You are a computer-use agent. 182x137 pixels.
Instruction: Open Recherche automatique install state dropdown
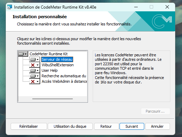[34, 76]
